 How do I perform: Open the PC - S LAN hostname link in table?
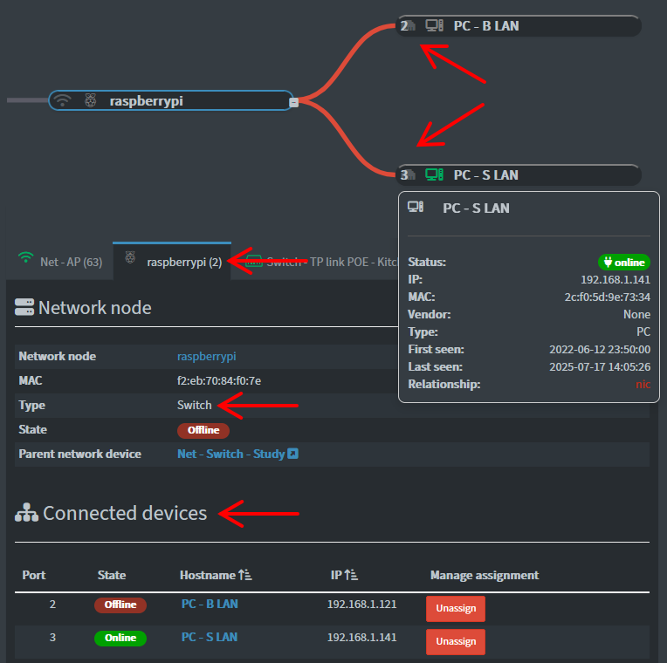(x=210, y=638)
